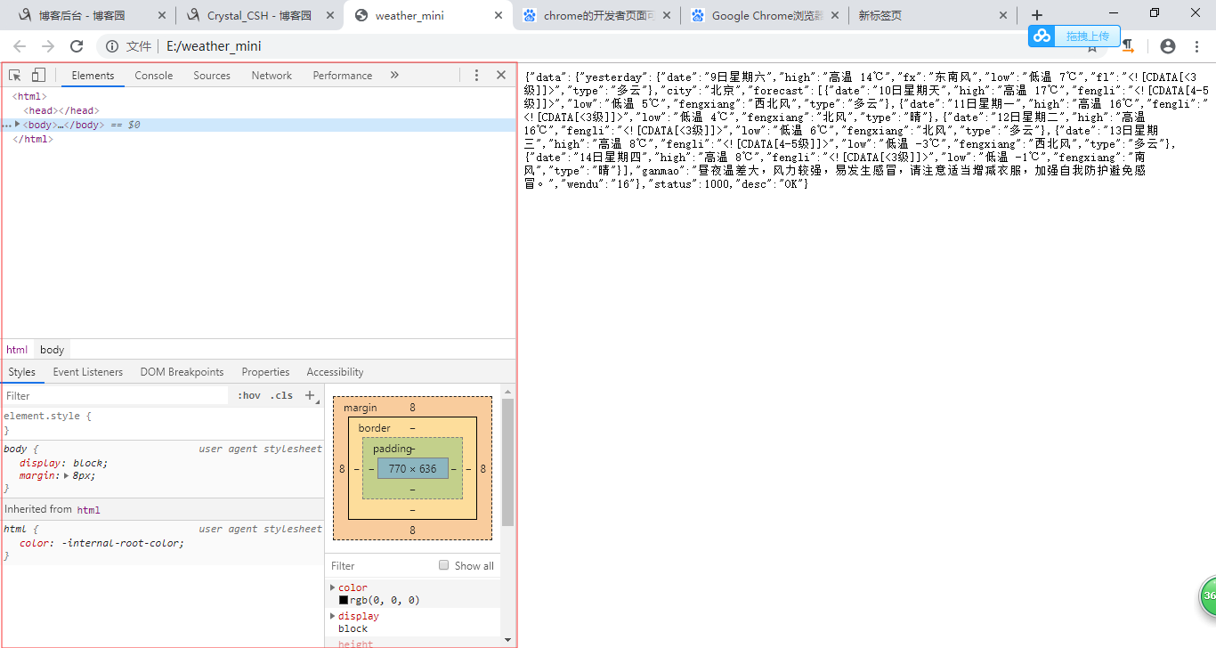Follow the Inherited from html link
This screenshot has height=648, width=1216.
click(x=88, y=510)
